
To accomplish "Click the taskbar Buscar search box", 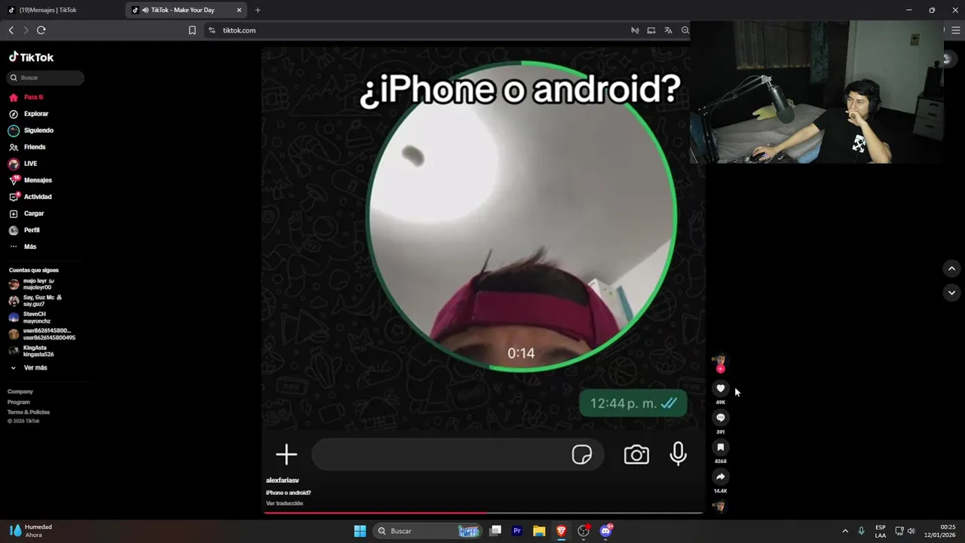I will tap(428, 531).
